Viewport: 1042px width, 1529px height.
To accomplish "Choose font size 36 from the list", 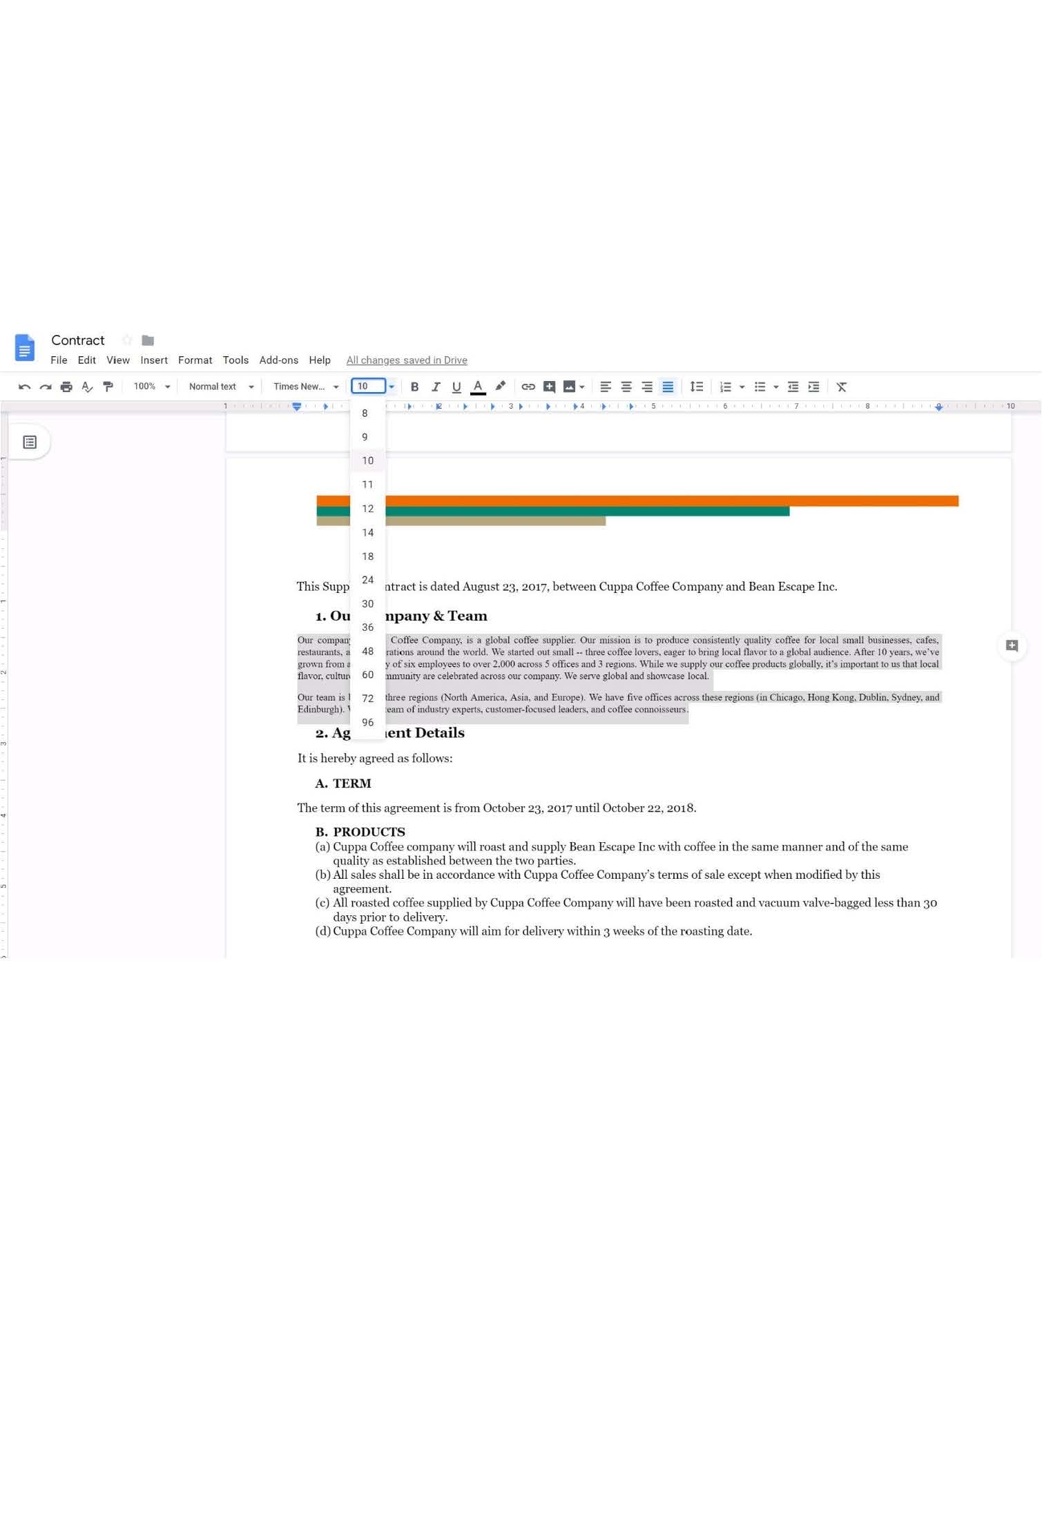I will pyautogui.click(x=367, y=627).
